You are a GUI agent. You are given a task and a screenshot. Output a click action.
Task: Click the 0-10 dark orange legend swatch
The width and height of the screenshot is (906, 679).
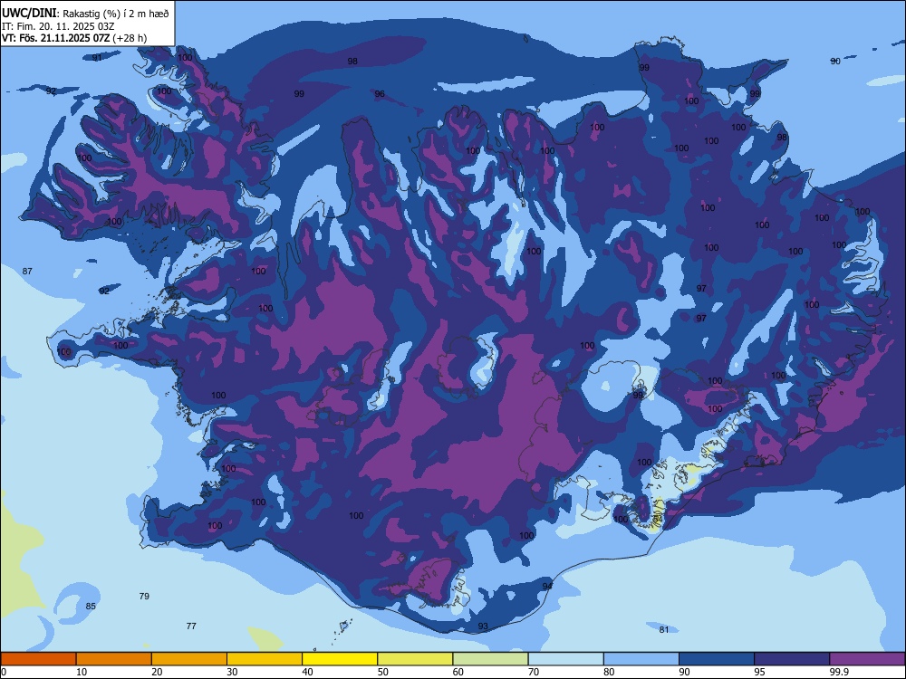click(38, 659)
